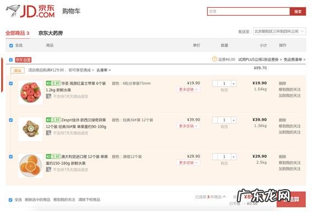The height and width of the screenshot is (212, 312).
Task: Click 移到我的关注 for the orange item
Action: [290, 163]
